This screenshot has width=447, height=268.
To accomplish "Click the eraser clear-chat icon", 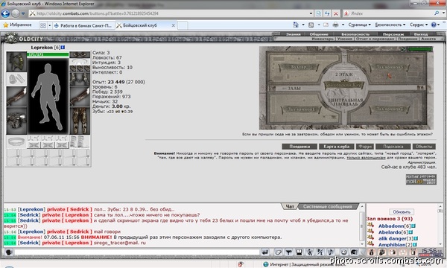I will 278,252.
